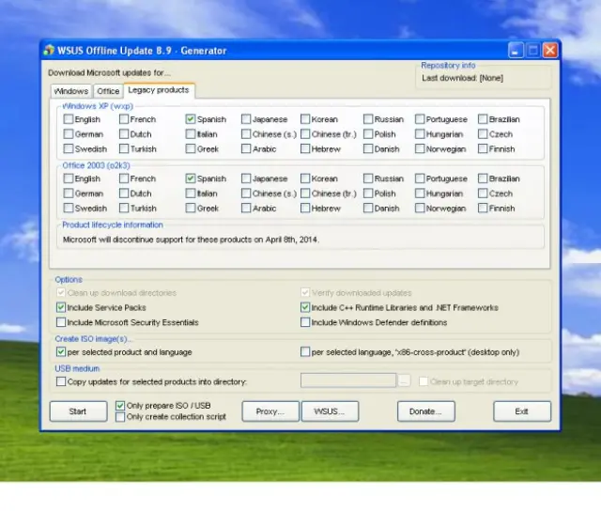The image size is (601, 527).
Task: Check ISO per selected language x86-cross-product
Action: click(305, 352)
